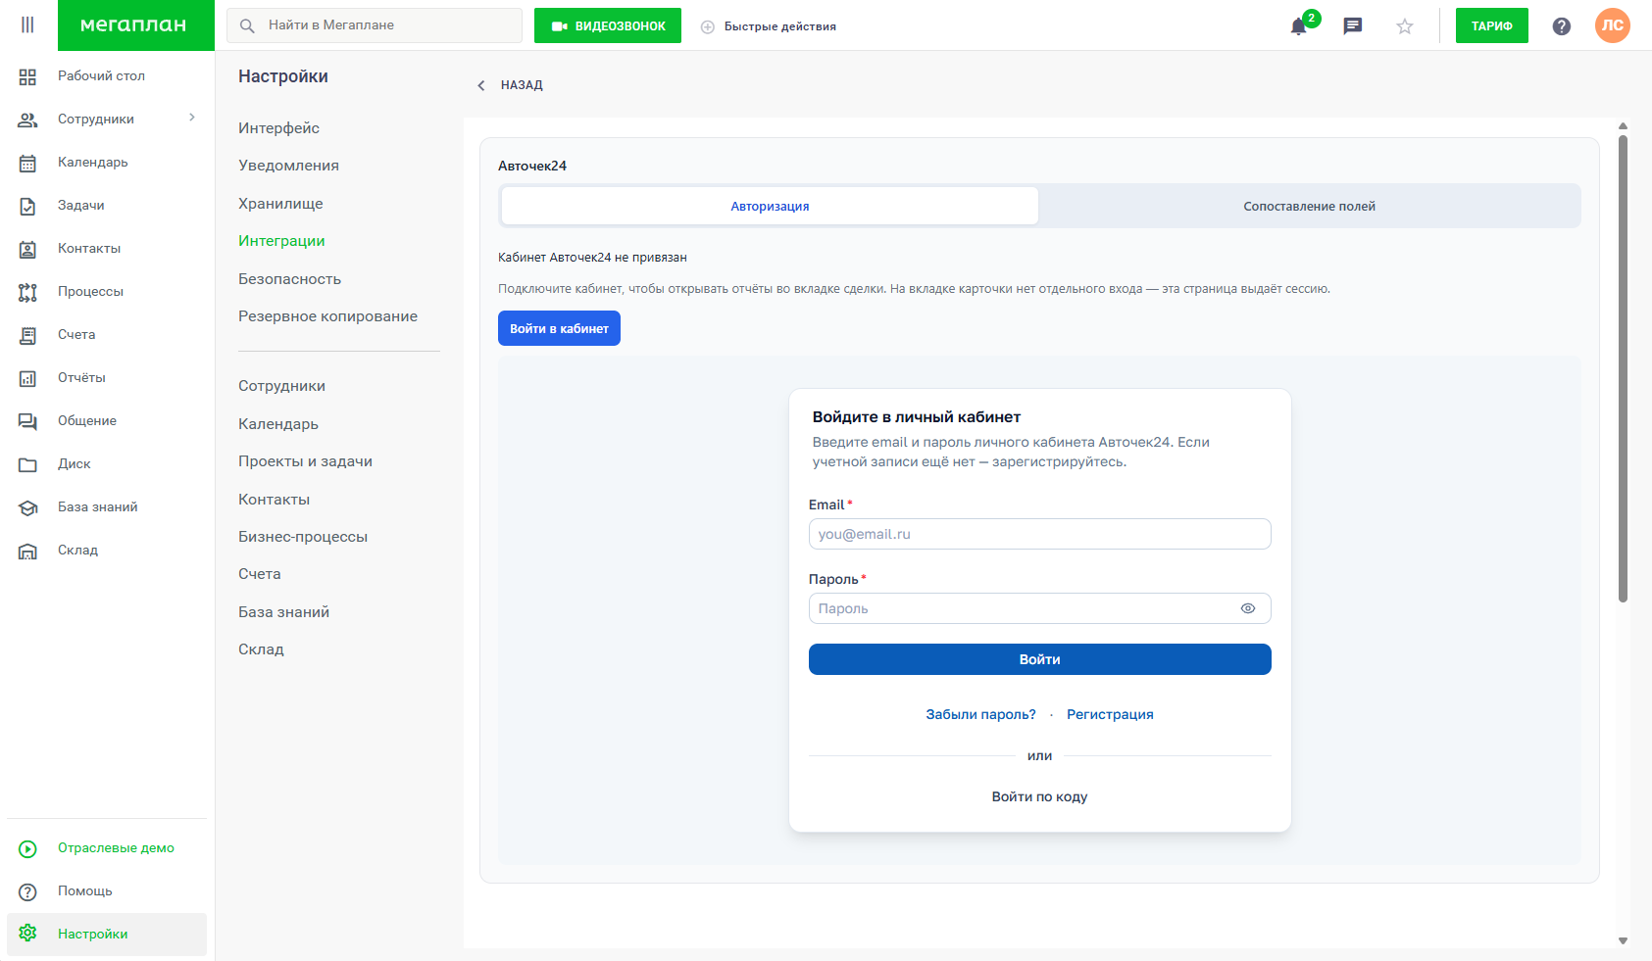This screenshot has width=1652, height=961.
Task: Click the Задачи checklist icon
Action: click(27, 206)
